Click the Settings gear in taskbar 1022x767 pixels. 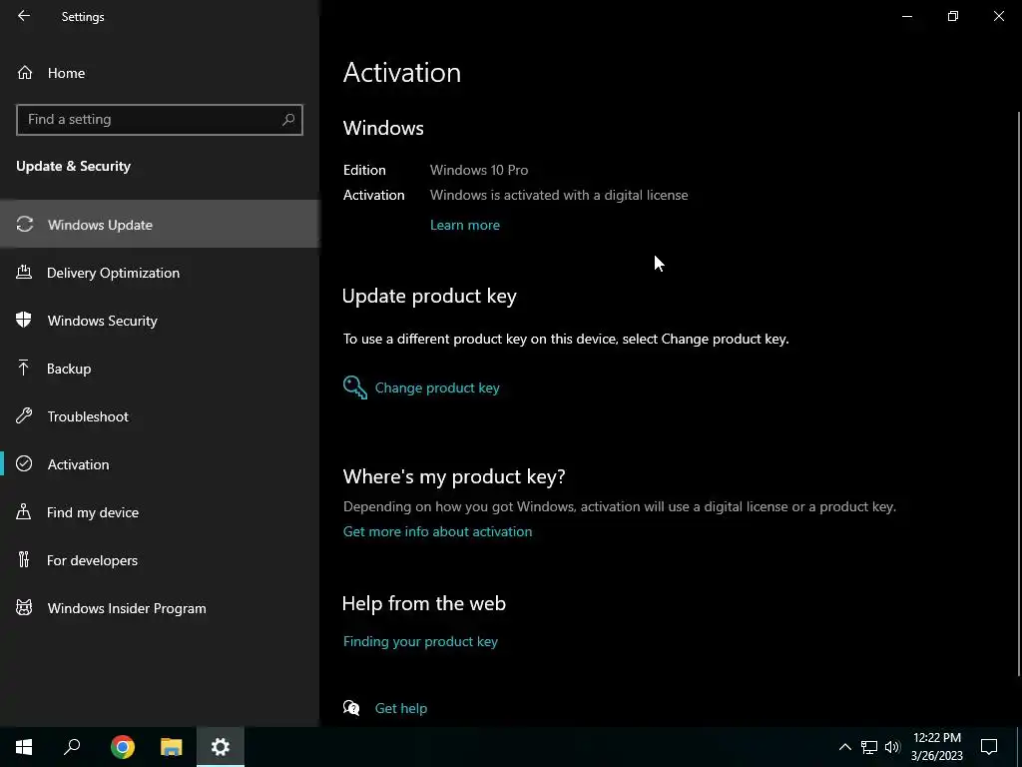tap(221, 747)
